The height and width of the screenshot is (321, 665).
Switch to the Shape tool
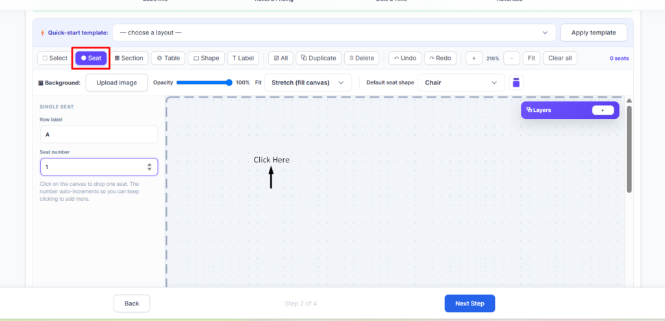pyautogui.click(x=206, y=58)
